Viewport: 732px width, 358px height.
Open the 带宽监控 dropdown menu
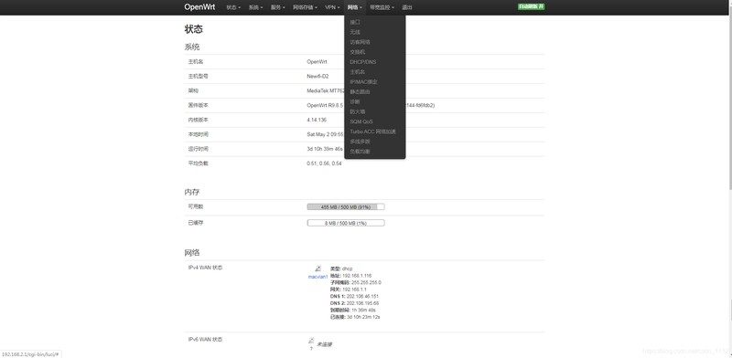[382, 7]
